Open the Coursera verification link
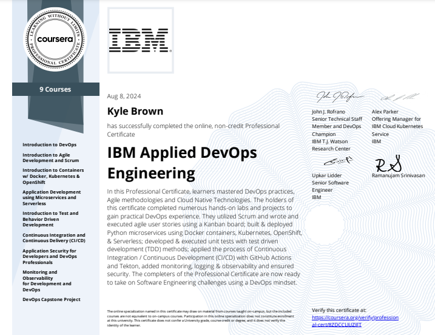The height and width of the screenshot is (335, 435). [355, 321]
